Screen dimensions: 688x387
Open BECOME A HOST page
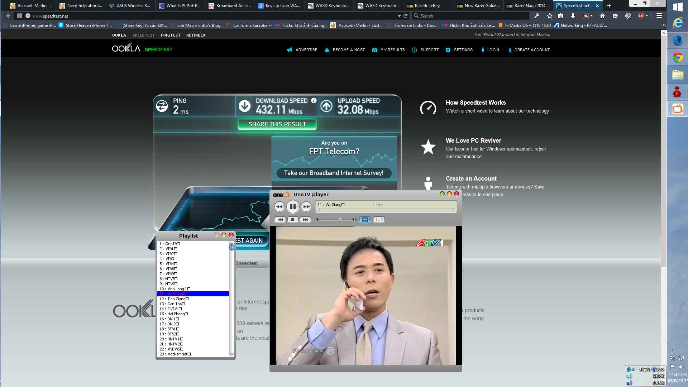(344, 50)
